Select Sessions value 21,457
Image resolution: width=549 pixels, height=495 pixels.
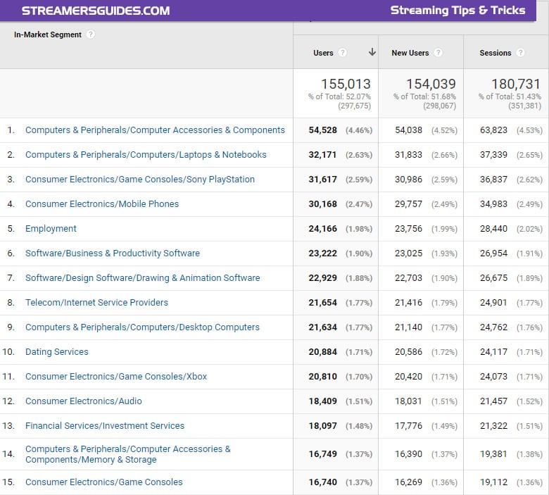coord(493,401)
